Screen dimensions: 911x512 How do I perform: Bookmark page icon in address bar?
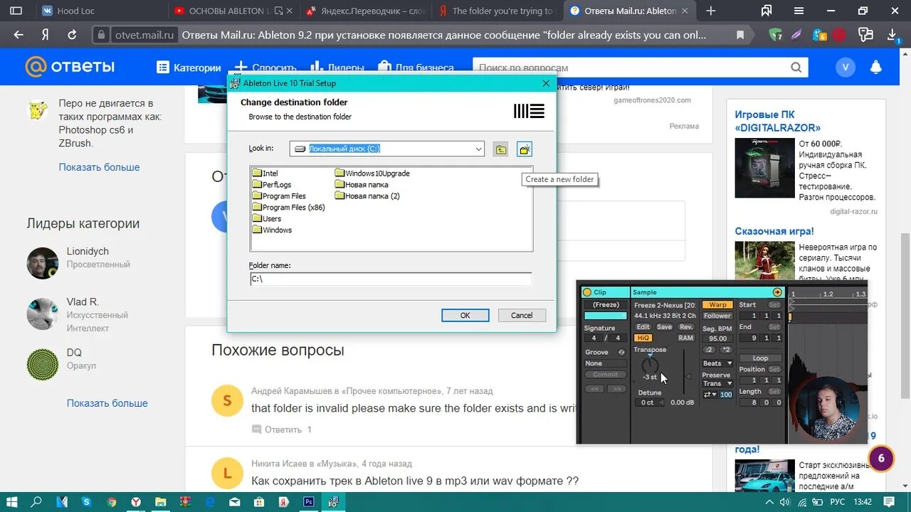coord(740,35)
